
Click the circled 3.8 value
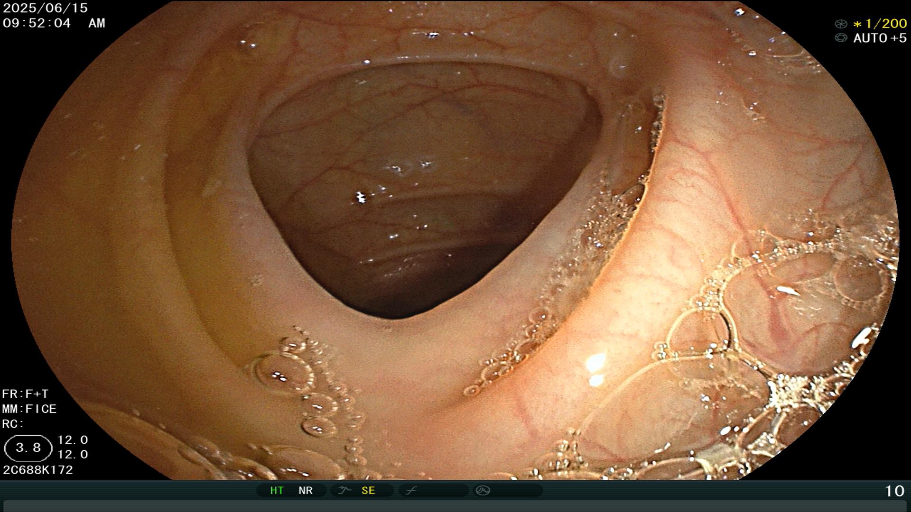pos(28,448)
